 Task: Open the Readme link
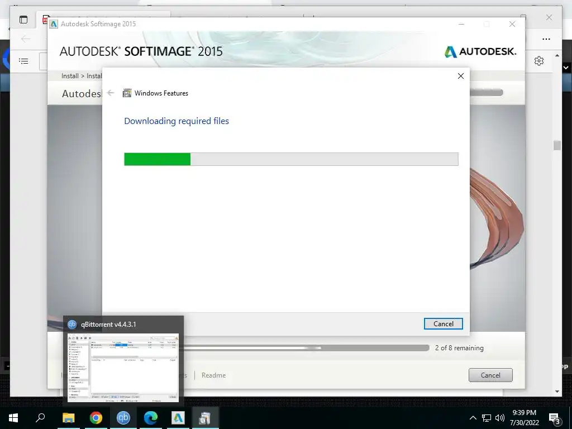pos(213,375)
